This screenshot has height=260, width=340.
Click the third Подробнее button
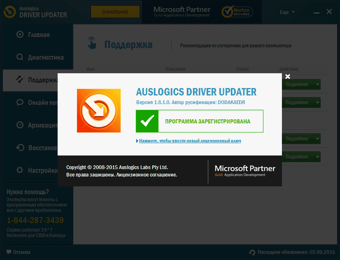[x=297, y=138]
